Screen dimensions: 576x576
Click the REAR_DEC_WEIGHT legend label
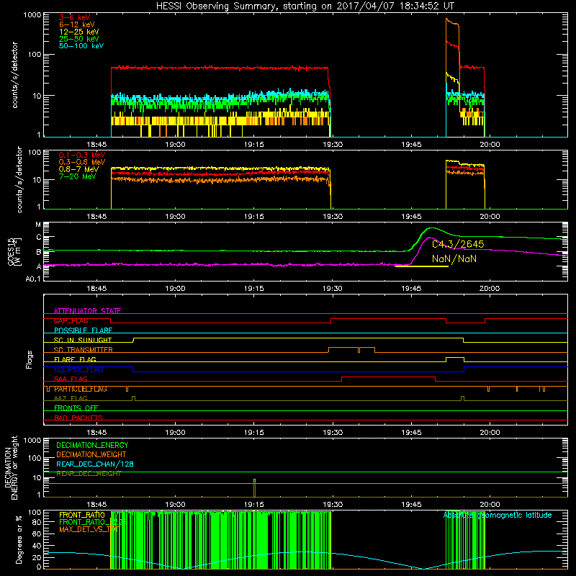(89, 474)
